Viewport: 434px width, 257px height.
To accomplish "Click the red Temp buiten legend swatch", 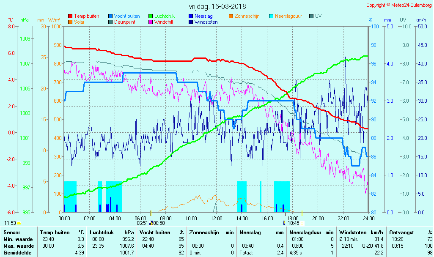I will coord(70,16).
